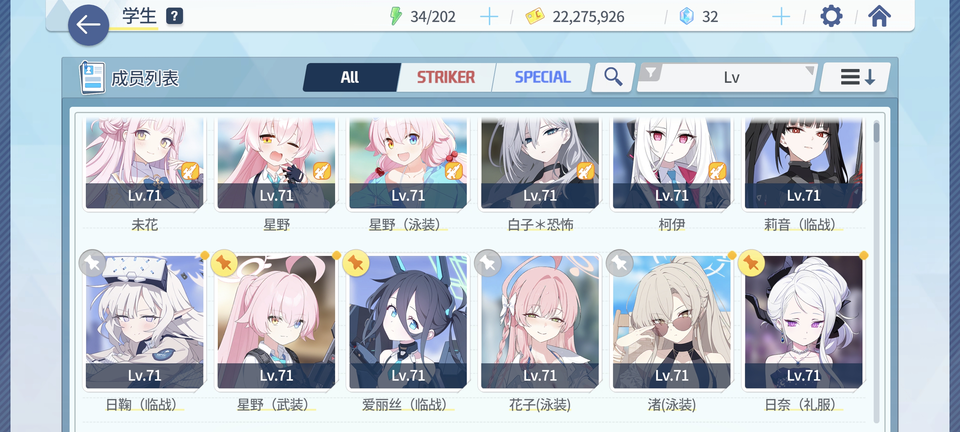960x432 pixels.
Task: Tap the green lightning energy icon
Action: coord(396,16)
